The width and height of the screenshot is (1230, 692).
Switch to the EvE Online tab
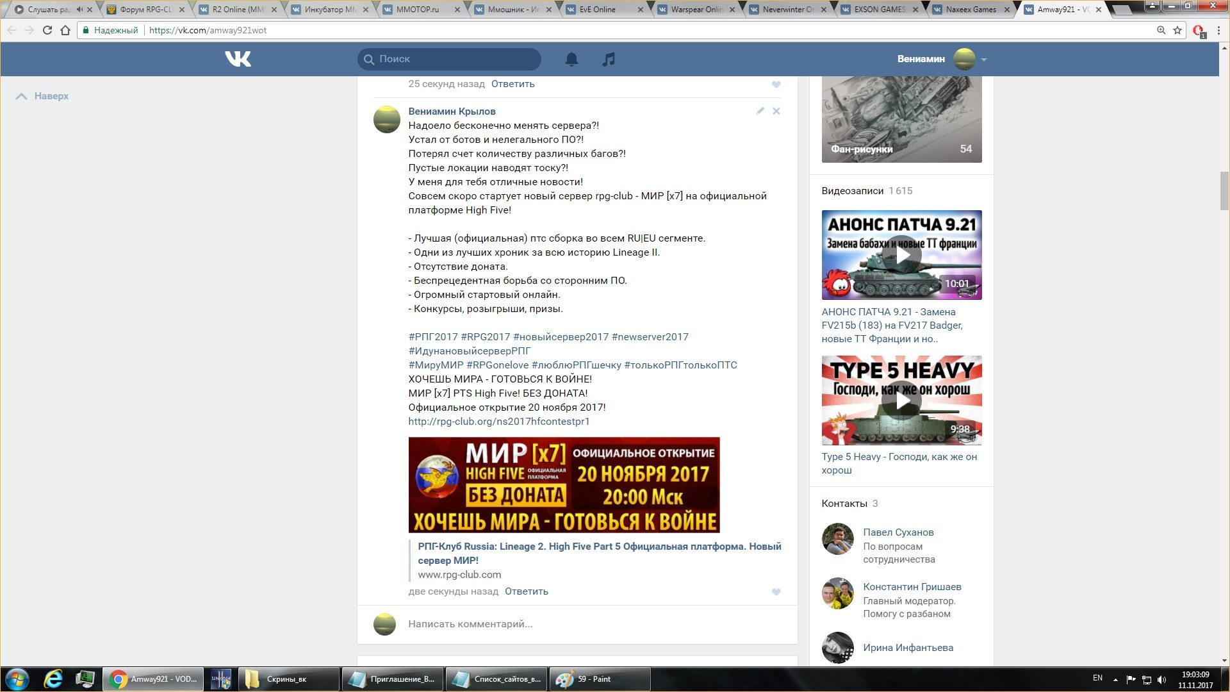point(597,10)
